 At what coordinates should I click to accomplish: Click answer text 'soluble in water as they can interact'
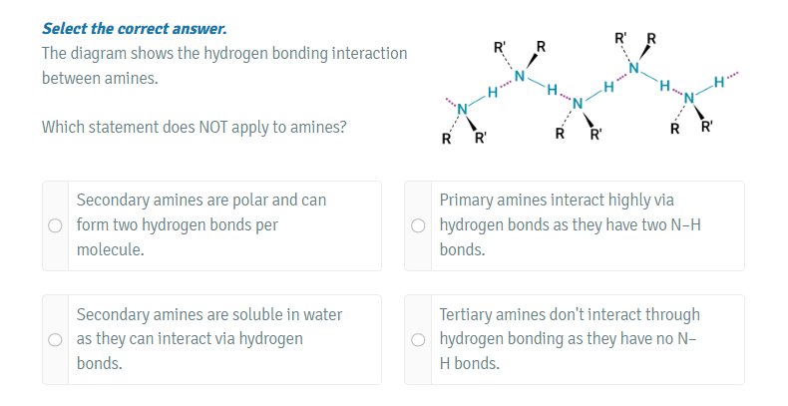[x=208, y=315]
